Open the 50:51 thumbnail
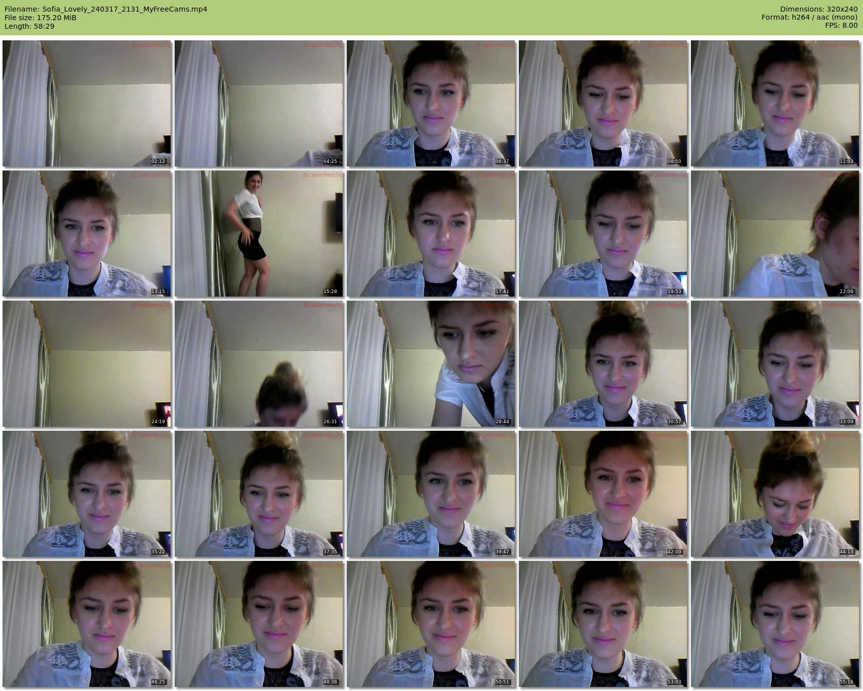Screen dimensions: 863x691 coord(431,624)
